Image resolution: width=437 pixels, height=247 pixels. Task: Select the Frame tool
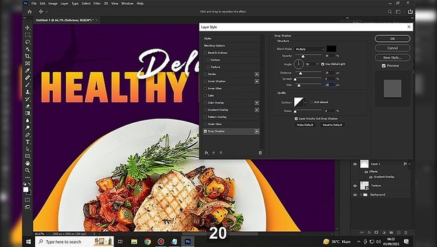27,63
